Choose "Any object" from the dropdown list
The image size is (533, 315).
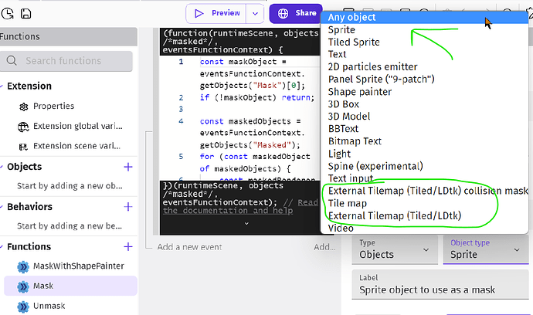pos(352,17)
